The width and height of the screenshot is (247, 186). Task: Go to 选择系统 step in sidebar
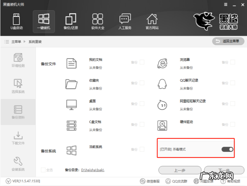coord(18,86)
